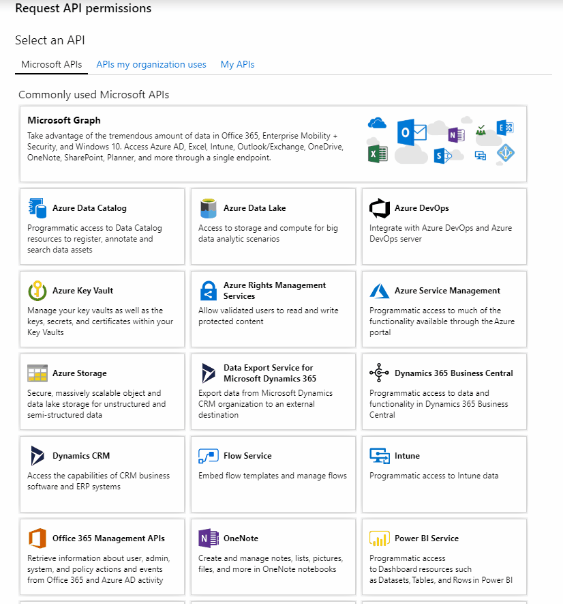Screen dimensions: 563x604
Task: Click the Dynamics CRM arrow icon
Action: 37,456
